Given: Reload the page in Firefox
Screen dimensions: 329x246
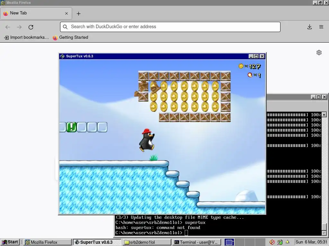Looking at the screenshot, I should 31,27.
